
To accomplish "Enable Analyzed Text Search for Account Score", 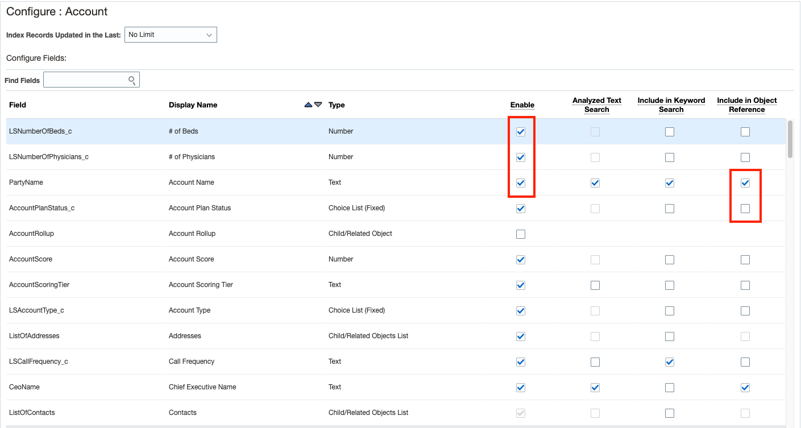I will tap(595, 259).
